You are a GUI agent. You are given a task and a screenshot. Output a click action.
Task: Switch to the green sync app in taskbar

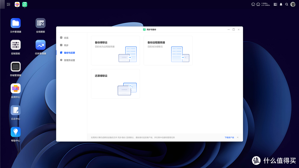25,4
